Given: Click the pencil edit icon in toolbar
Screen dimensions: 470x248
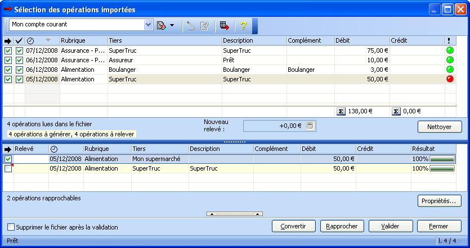Looking at the screenshot, I should [x=191, y=25].
